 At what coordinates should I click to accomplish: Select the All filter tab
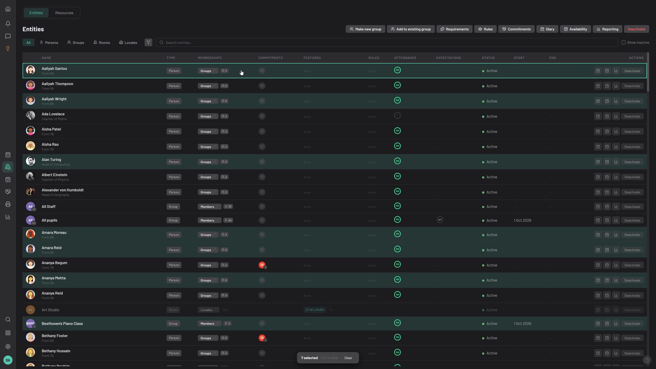pyautogui.click(x=28, y=43)
